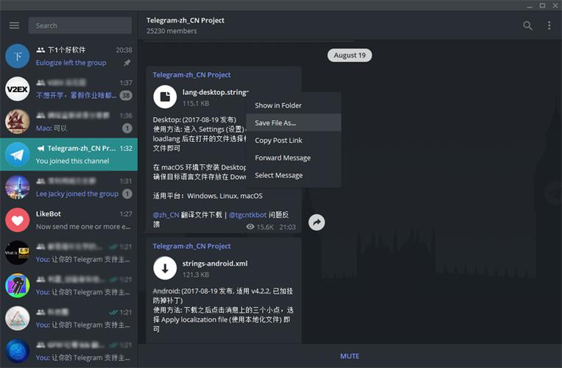Open the city night skyline avatar chat

[17, 187]
